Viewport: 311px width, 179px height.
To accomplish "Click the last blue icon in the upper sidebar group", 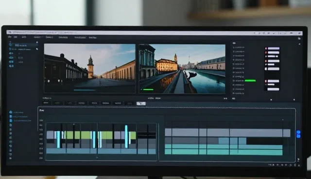I will pyautogui.click(x=11, y=66).
